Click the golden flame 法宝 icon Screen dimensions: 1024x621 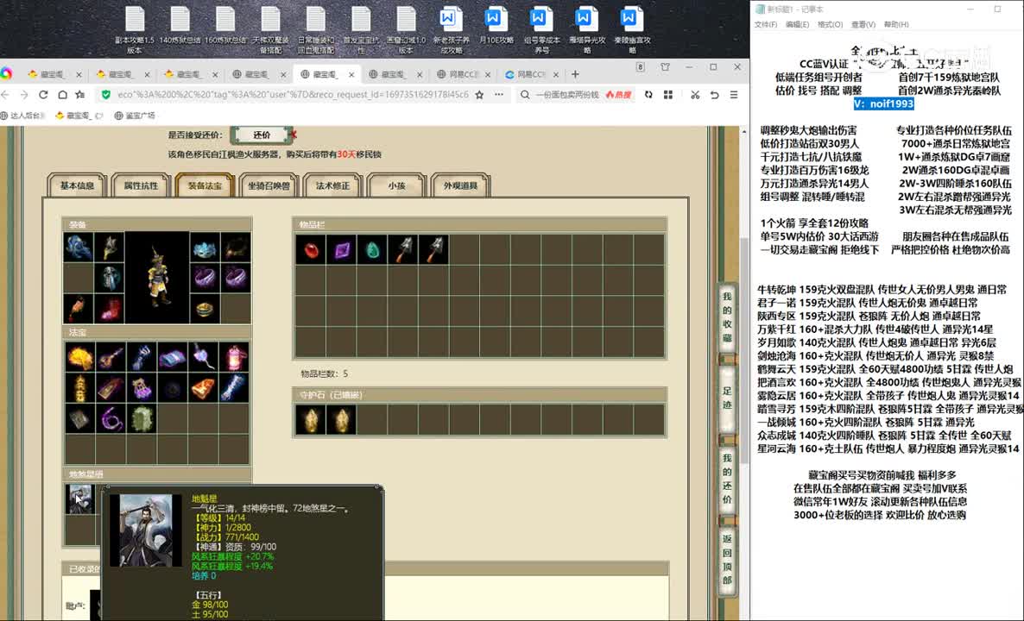click(79, 357)
